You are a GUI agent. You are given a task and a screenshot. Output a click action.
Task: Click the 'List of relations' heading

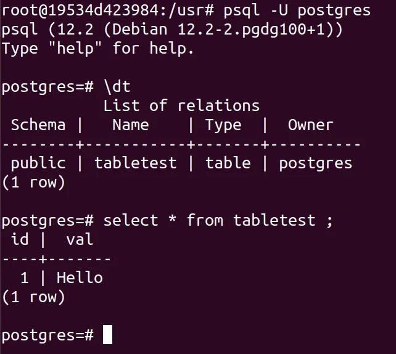[x=181, y=105]
